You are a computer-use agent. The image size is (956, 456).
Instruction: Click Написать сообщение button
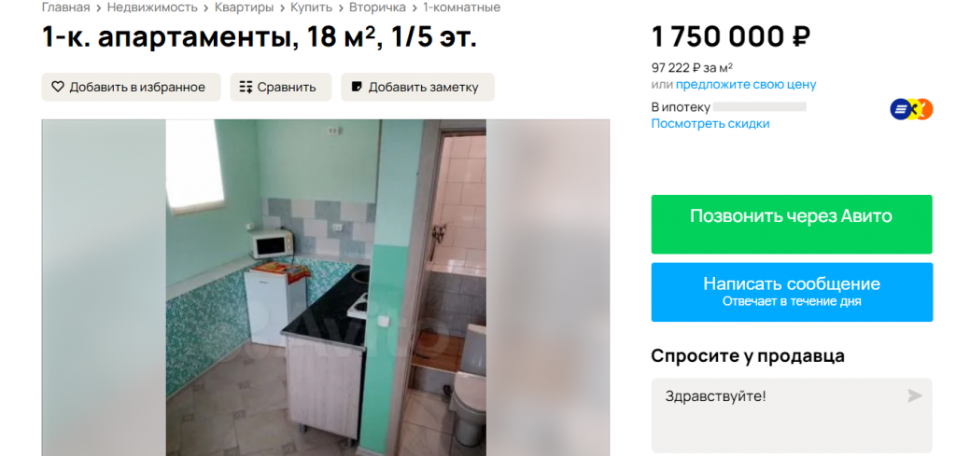tap(792, 292)
